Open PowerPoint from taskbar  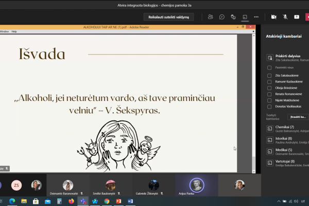118,201
